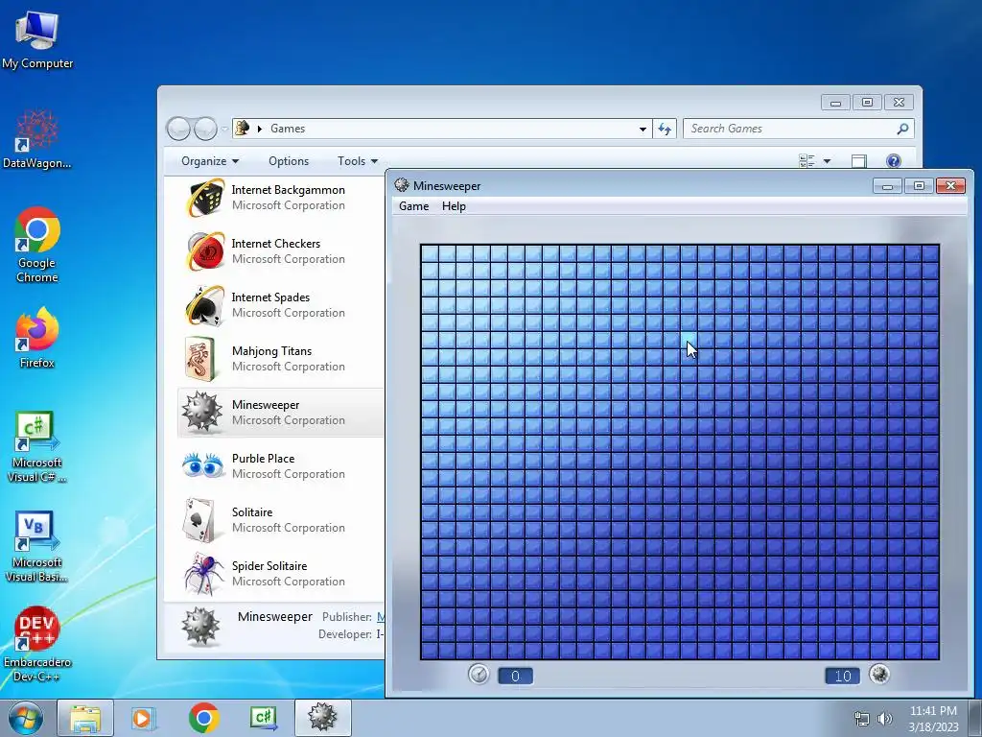
Task: Click the Search Games input field
Action: point(790,129)
